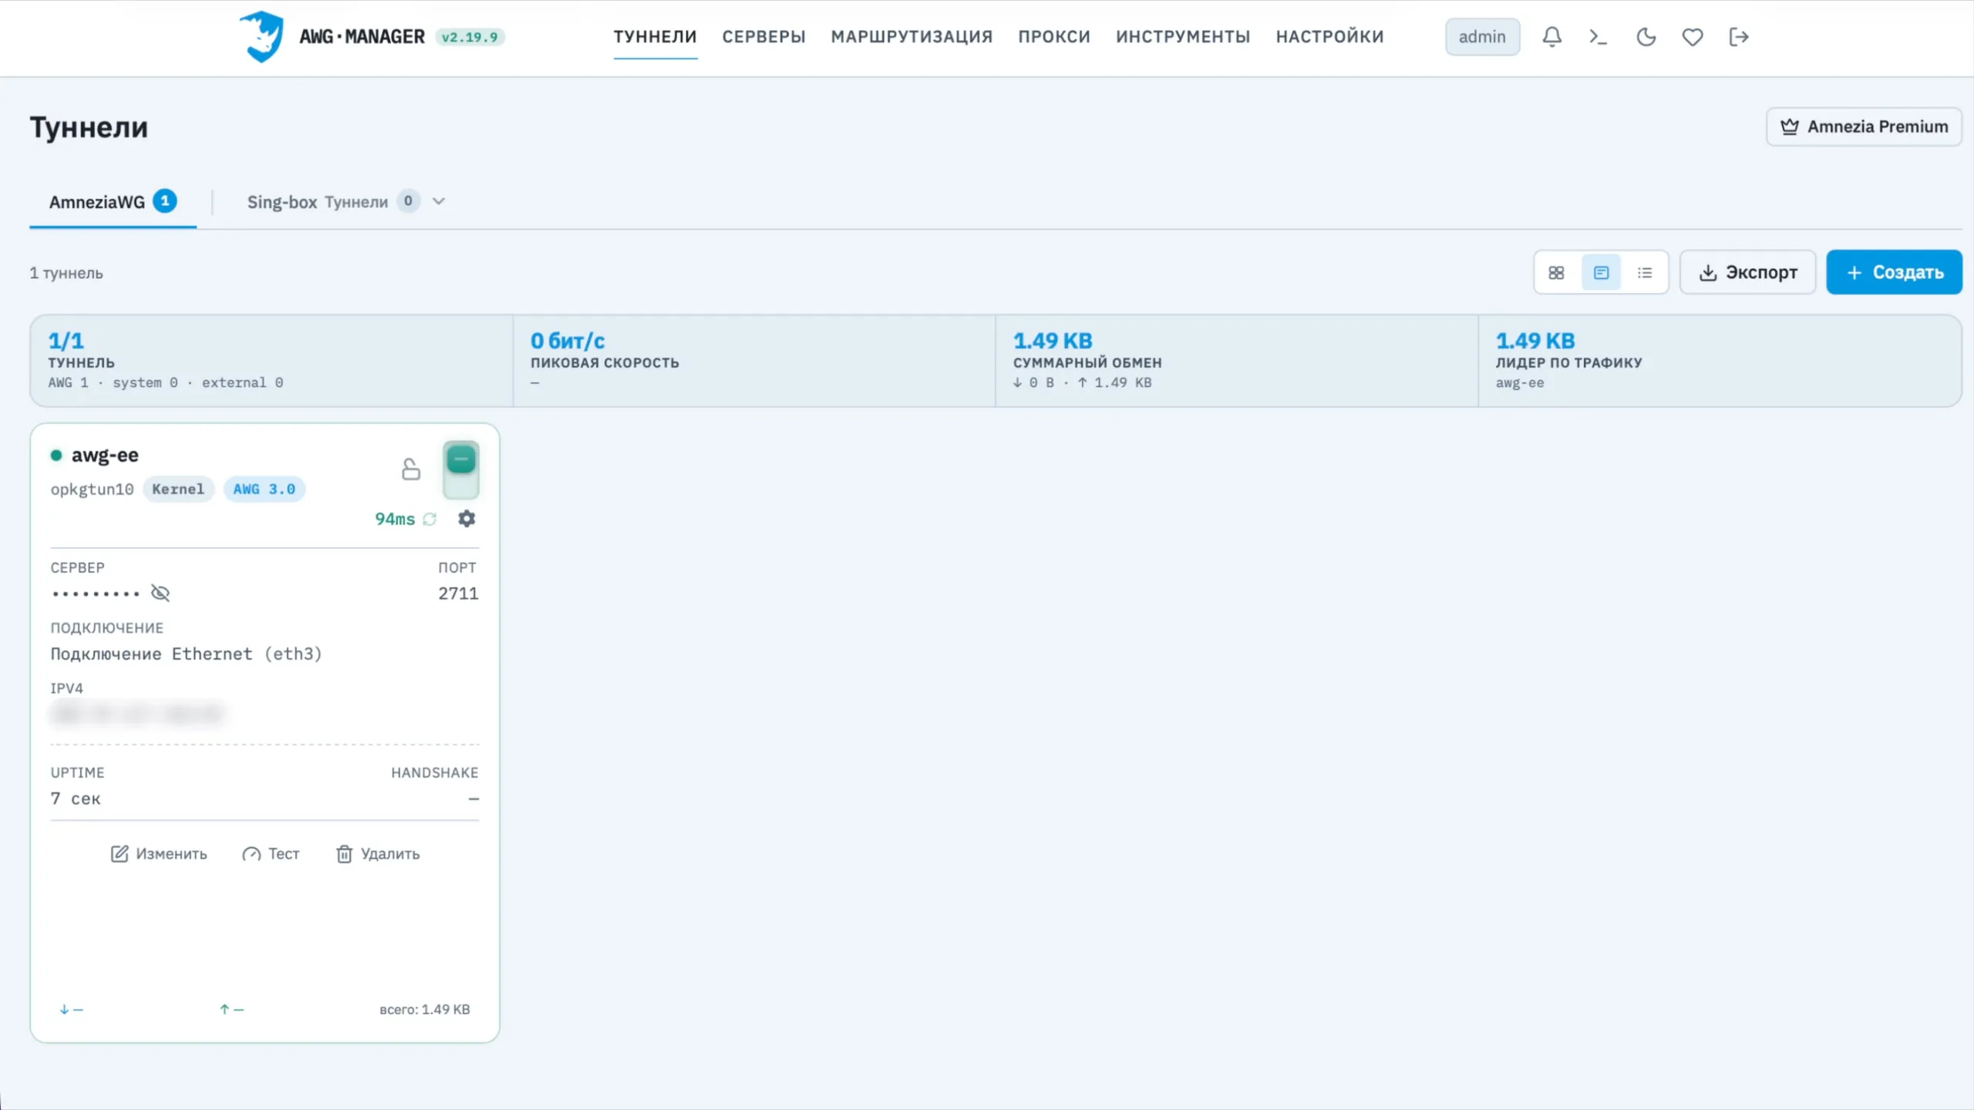Click the Экспорт button
1974x1110 pixels.
[1747, 272]
